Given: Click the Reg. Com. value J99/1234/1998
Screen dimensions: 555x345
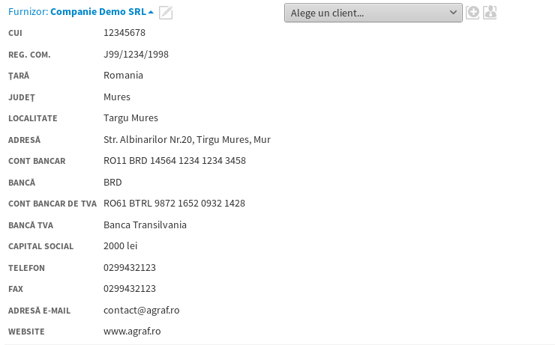Looking at the screenshot, I should [137, 54].
